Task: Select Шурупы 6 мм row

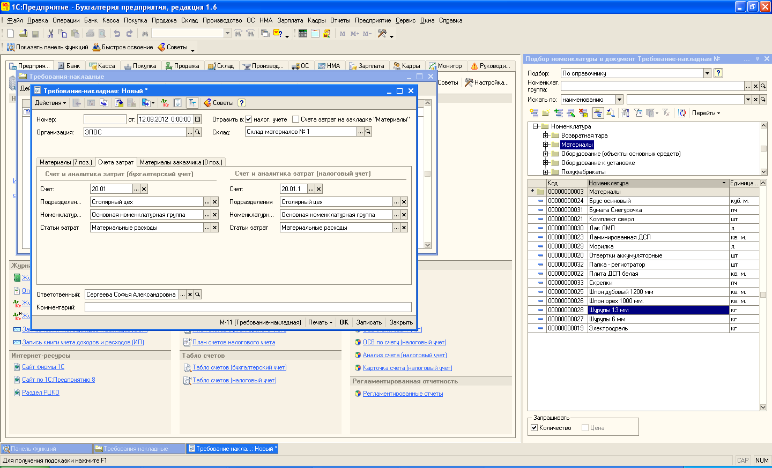Action: (x=643, y=319)
